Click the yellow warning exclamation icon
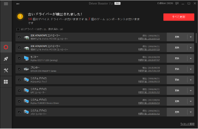The image size is (198, 129). click(20, 17)
